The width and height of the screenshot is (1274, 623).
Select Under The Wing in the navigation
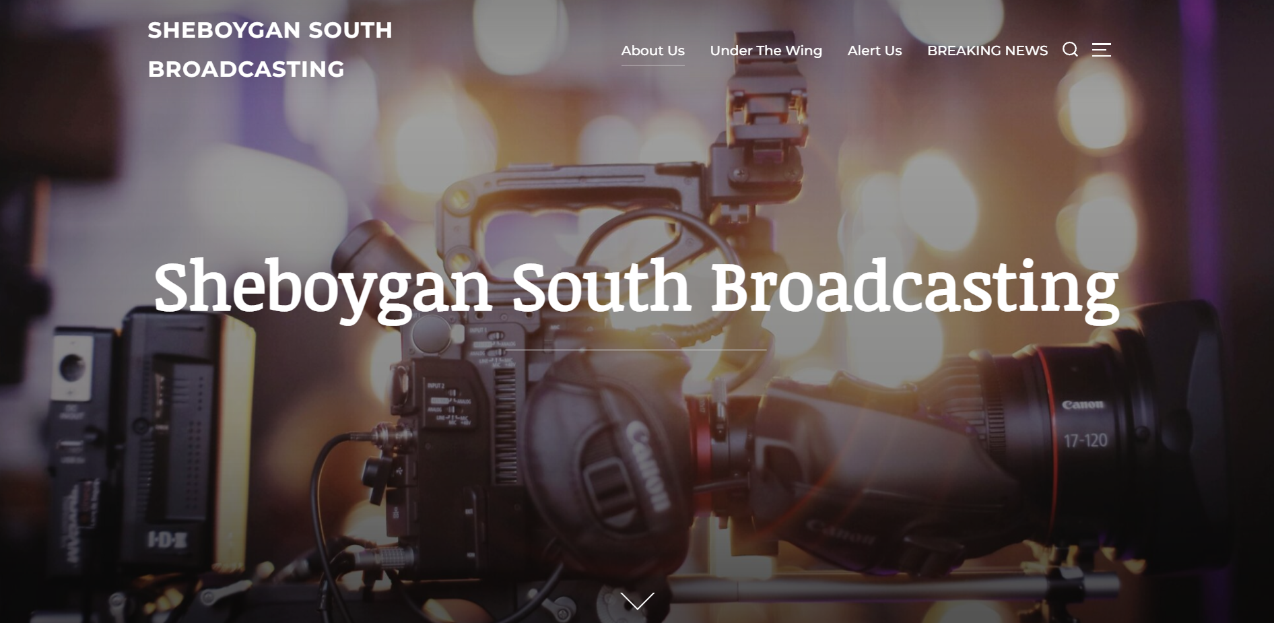point(766,50)
